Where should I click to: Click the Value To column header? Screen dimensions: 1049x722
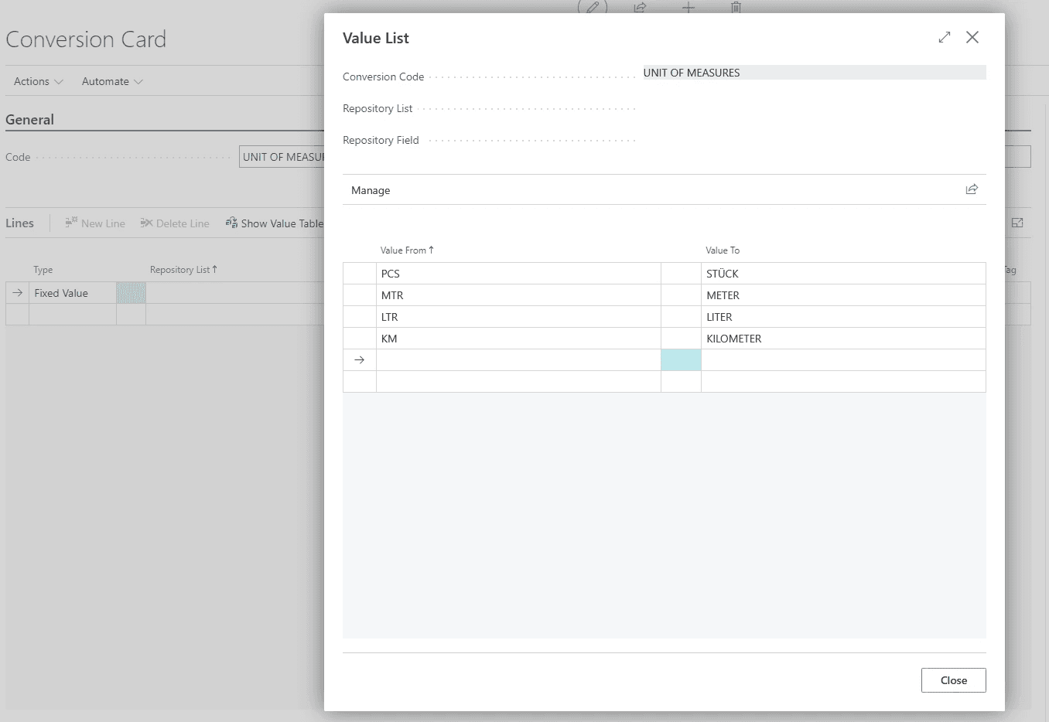tap(723, 250)
